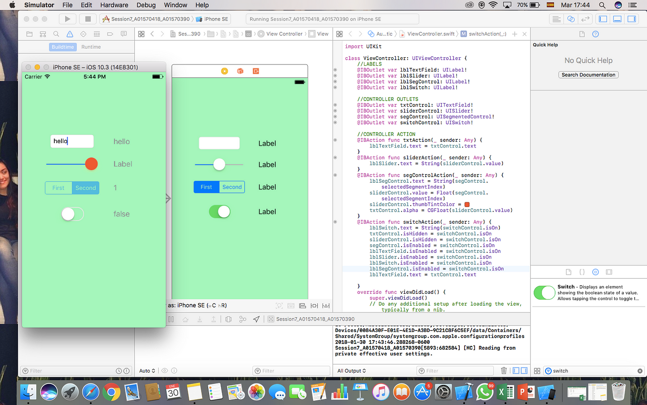This screenshot has height=405, width=647.
Task: Open the Find navigator magnifier icon
Action: coord(56,34)
